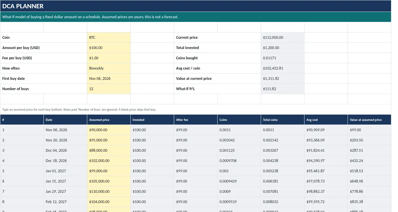Click the value cell $518.53

369,171
